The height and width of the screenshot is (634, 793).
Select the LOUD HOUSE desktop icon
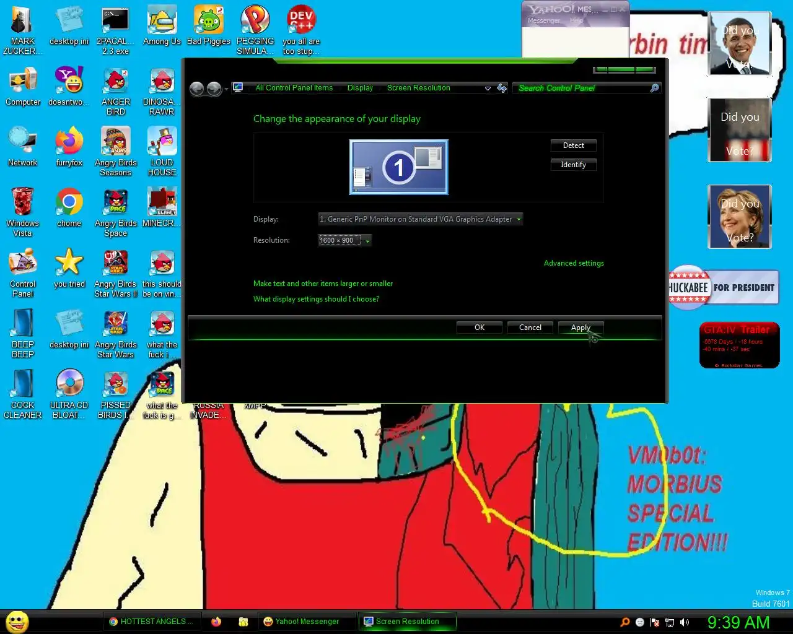[162, 151]
